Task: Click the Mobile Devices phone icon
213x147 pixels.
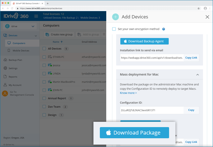Action: click(x=9, y=50)
